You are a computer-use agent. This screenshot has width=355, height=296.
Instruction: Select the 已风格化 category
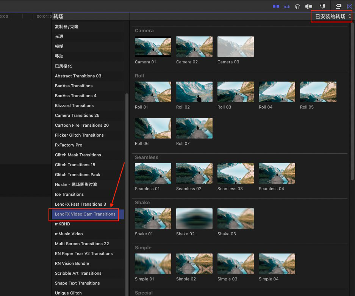pos(88,66)
